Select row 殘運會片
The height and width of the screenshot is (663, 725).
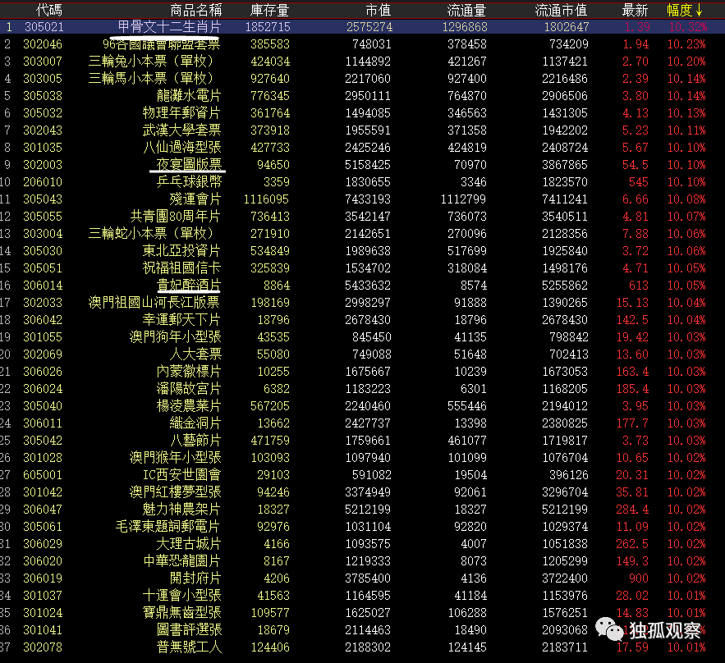[363, 199]
